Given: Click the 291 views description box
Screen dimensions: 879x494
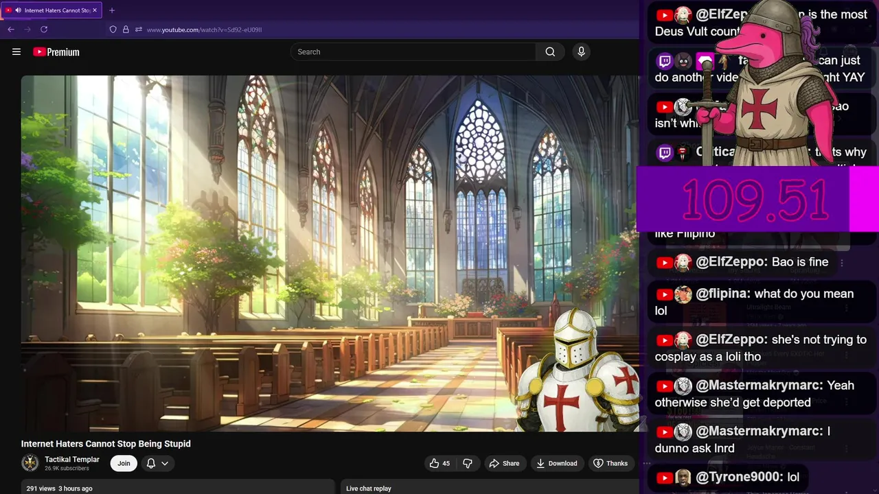Looking at the screenshot, I should (x=177, y=487).
